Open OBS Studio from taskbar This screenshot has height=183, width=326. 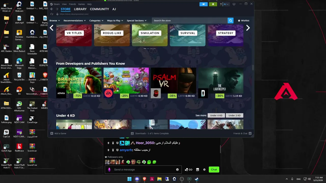182,179
